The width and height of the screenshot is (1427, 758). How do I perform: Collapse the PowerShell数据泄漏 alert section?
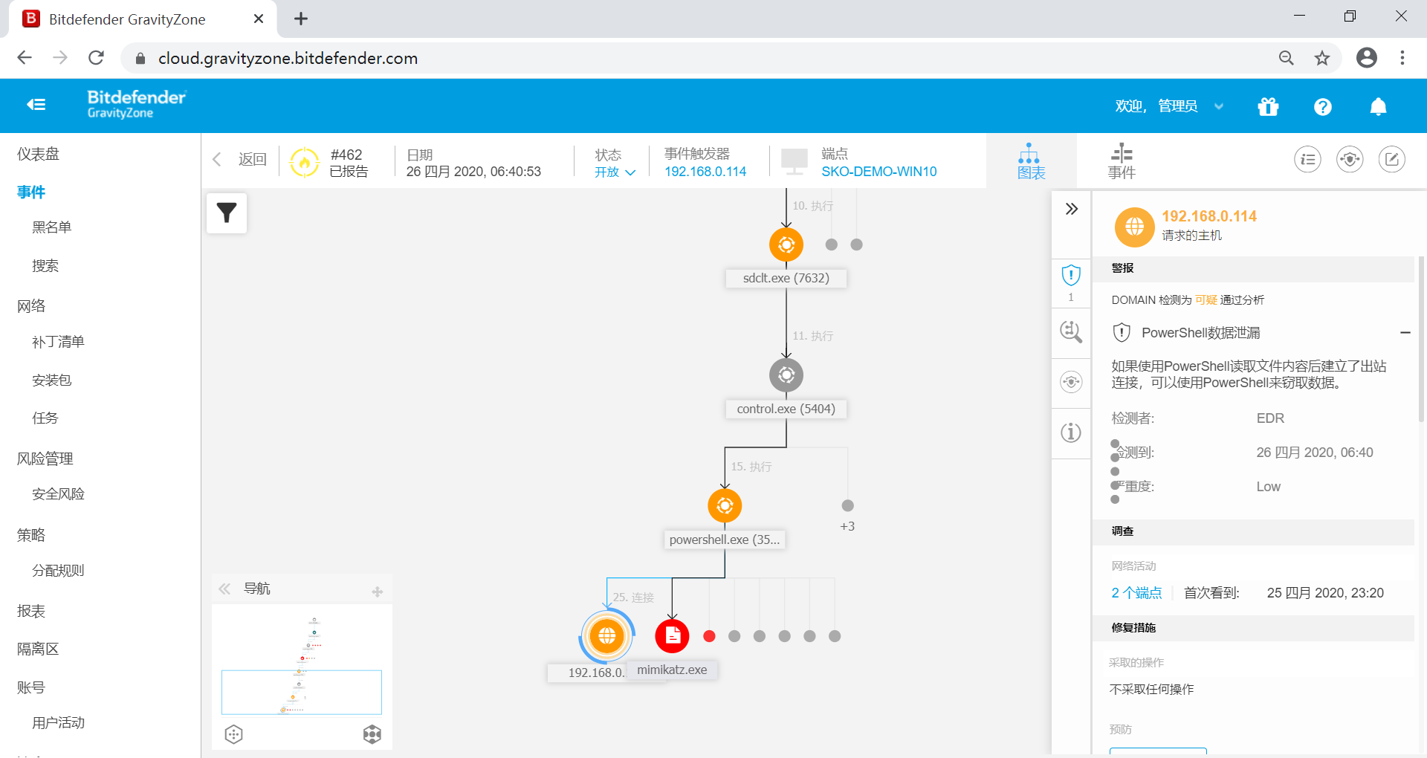tap(1405, 333)
